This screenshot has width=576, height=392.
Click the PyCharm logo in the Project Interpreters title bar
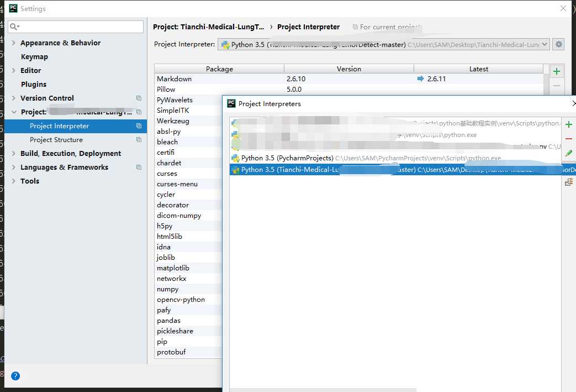point(231,103)
